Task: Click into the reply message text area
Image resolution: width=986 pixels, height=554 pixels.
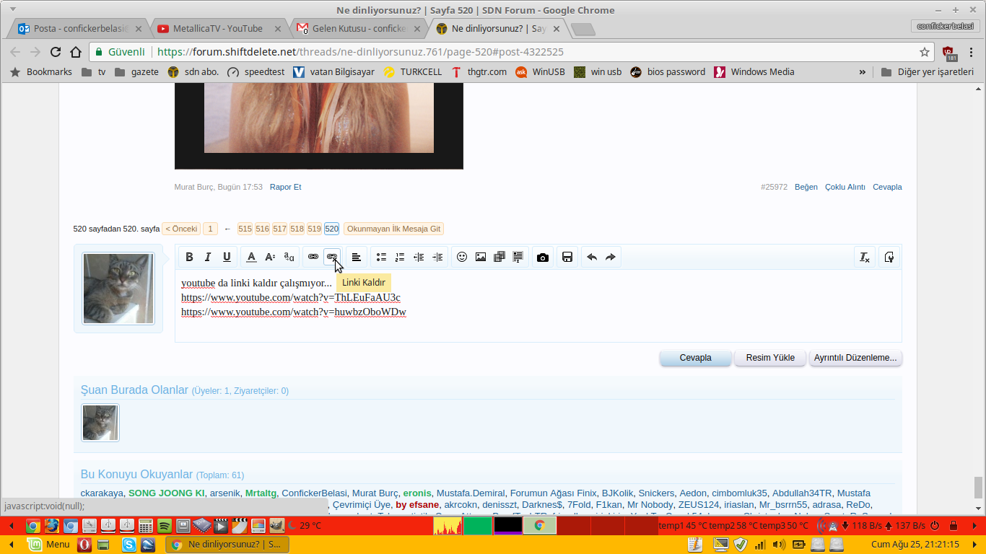Action: [x=538, y=306]
